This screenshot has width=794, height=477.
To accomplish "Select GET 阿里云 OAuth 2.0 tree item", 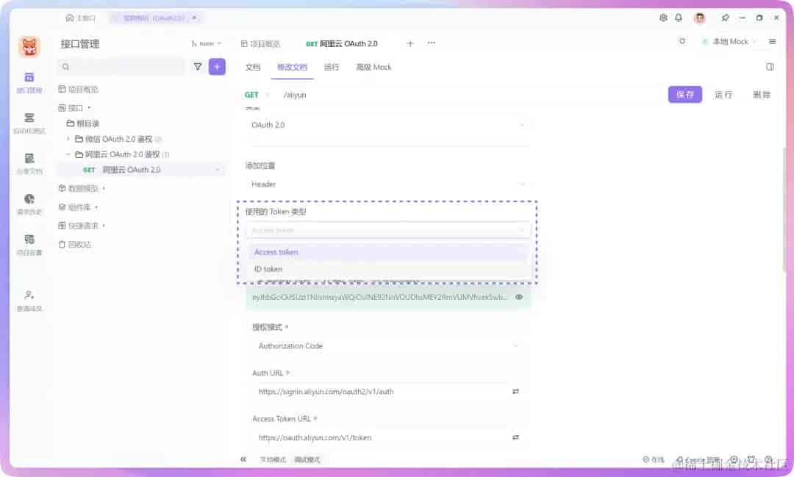I will point(142,170).
